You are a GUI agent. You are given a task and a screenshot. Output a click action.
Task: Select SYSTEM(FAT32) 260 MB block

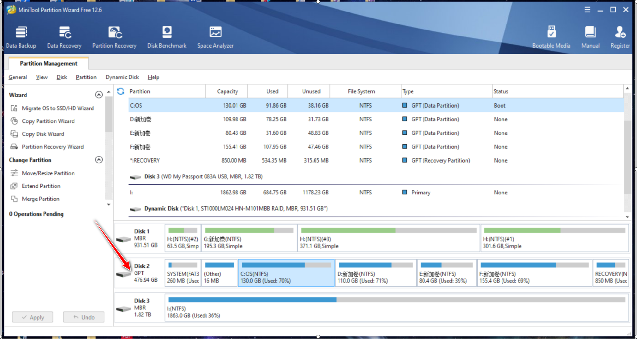pos(183,273)
